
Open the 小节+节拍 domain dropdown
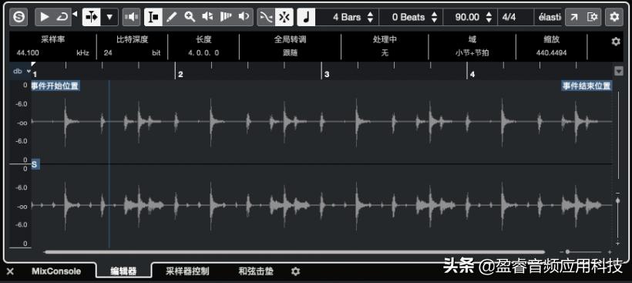472,52
